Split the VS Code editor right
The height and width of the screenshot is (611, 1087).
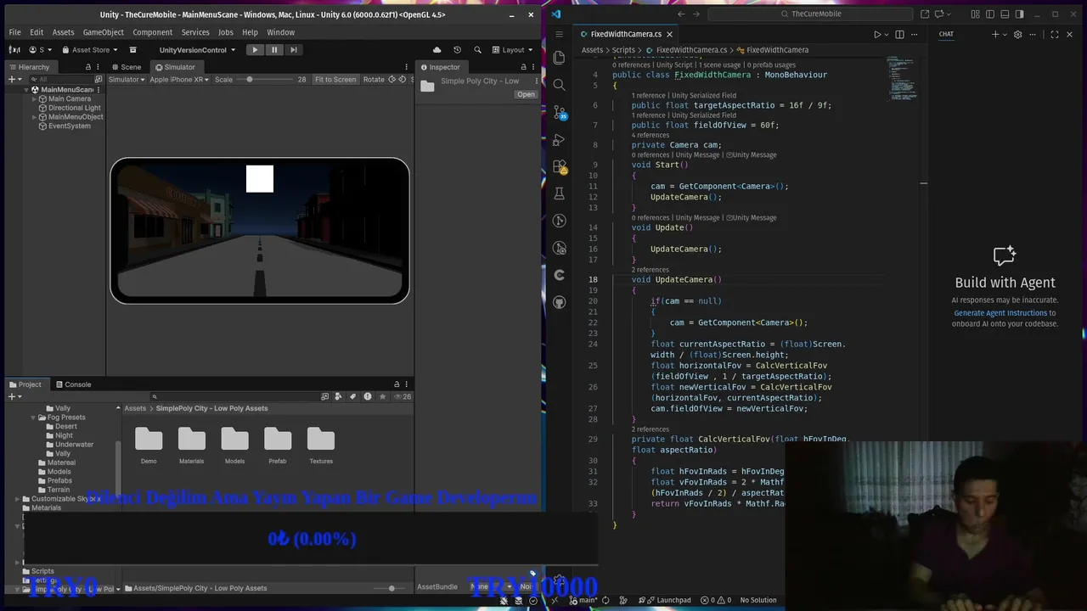click(899, 34)
